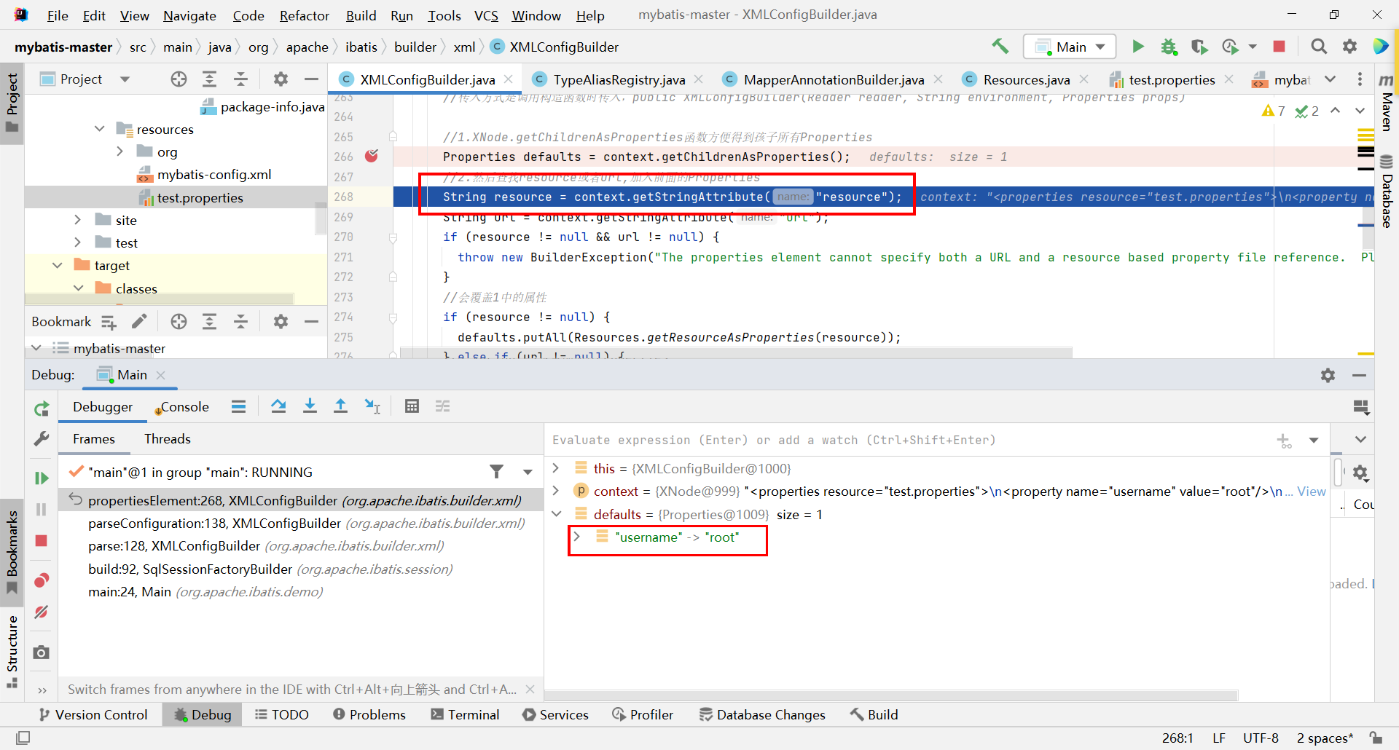The image size is (1399, 750).
Task: Collapse all in the Project panel
Action: [x=241, y=79]
